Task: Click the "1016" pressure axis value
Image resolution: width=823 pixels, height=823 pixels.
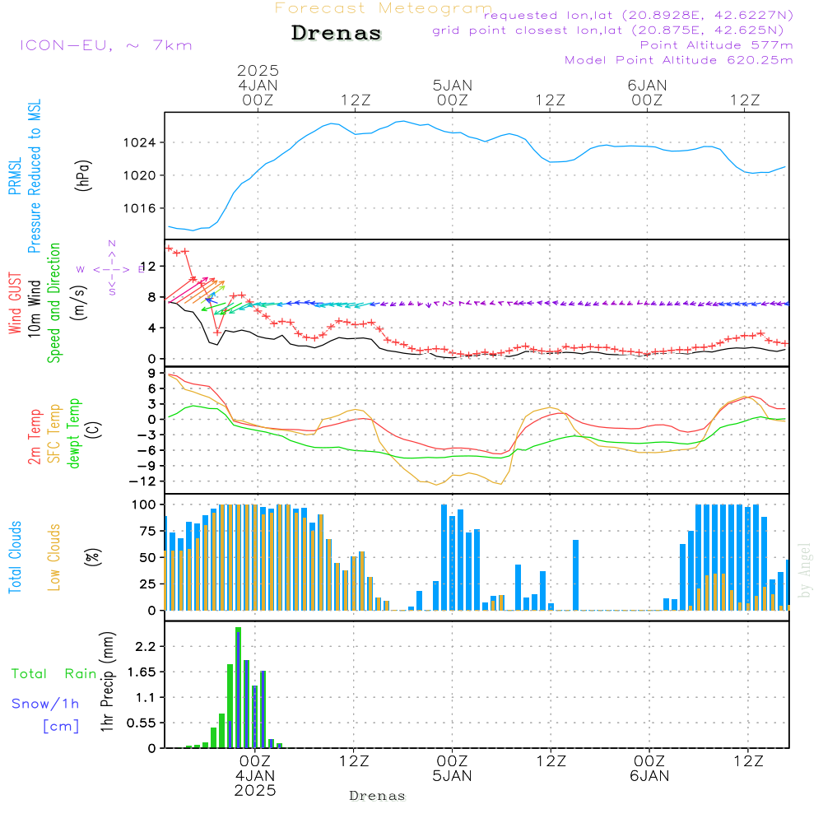Action: [x=140, y=208]
